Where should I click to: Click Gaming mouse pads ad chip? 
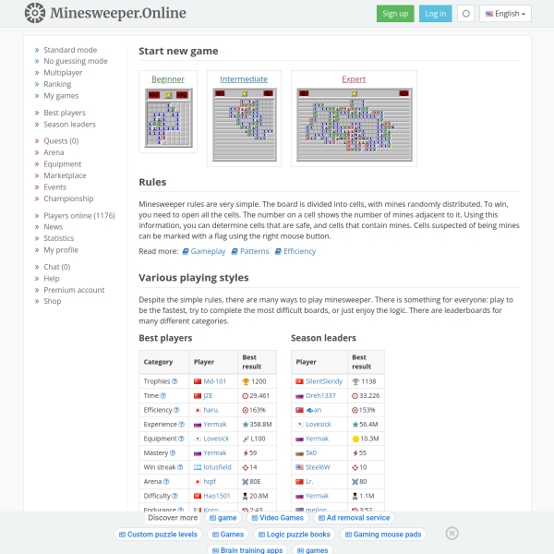[x=383, y=535]
